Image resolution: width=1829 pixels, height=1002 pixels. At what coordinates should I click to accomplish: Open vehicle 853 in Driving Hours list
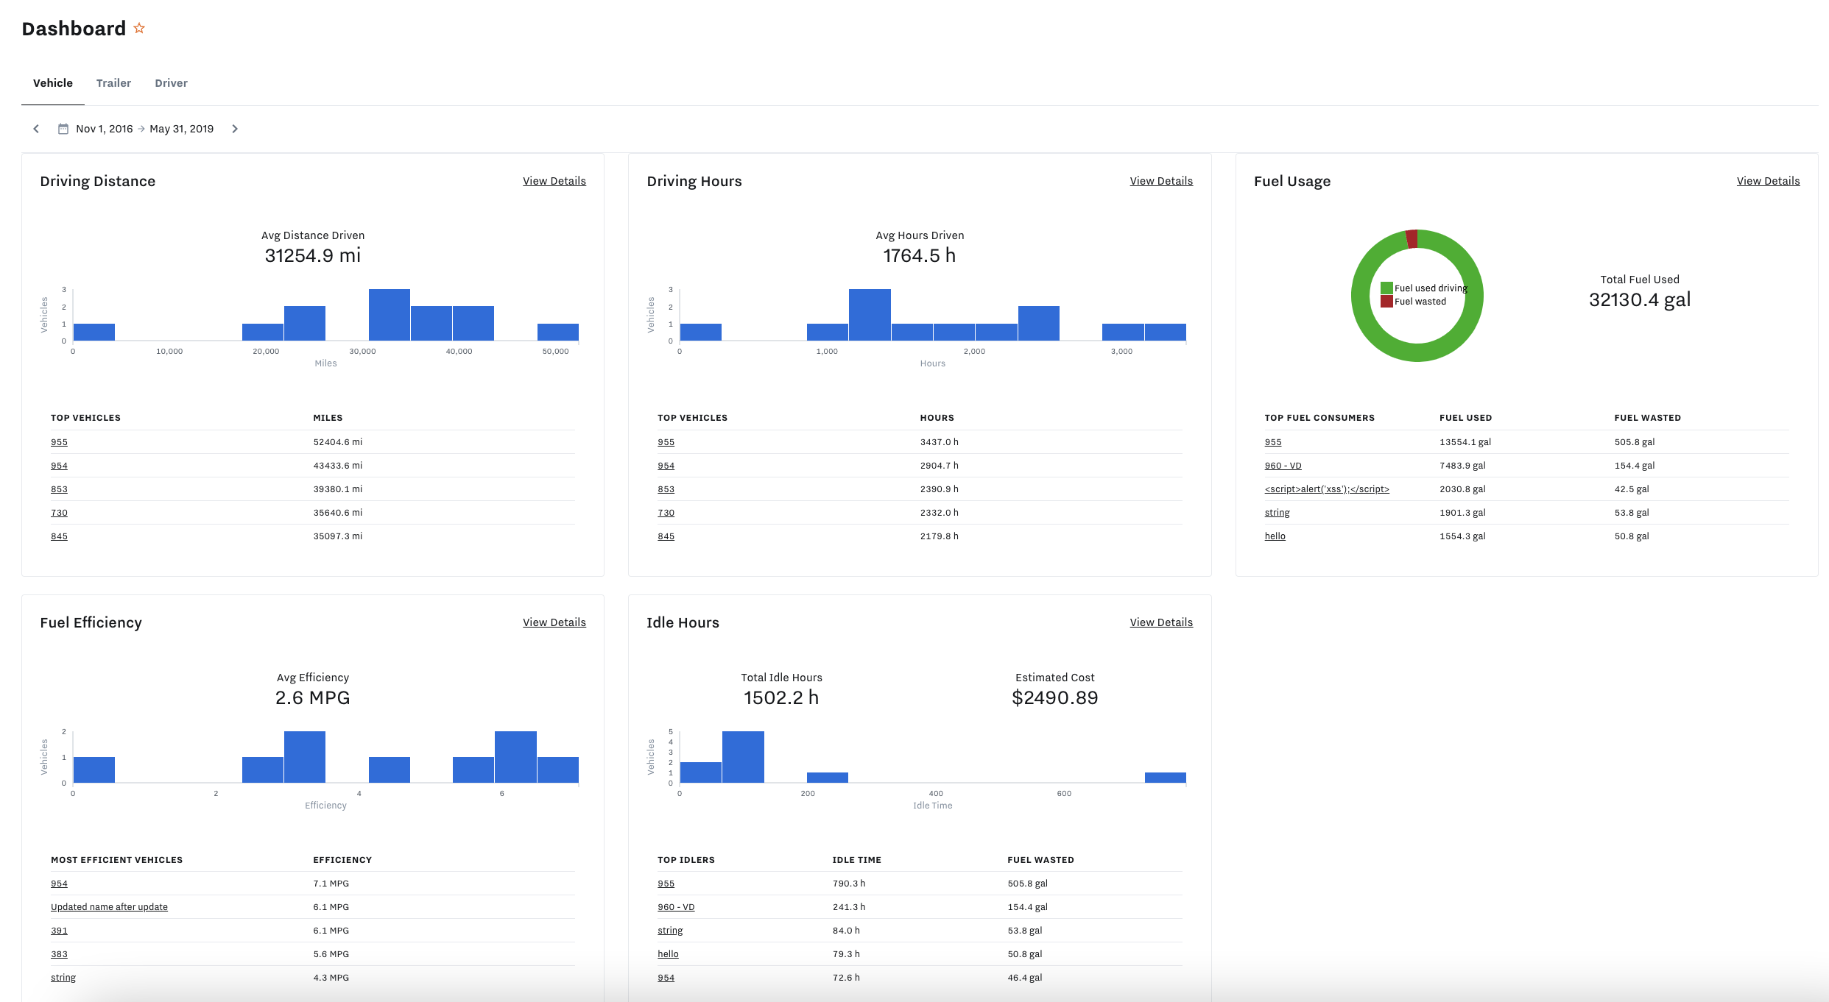[666, 488]
